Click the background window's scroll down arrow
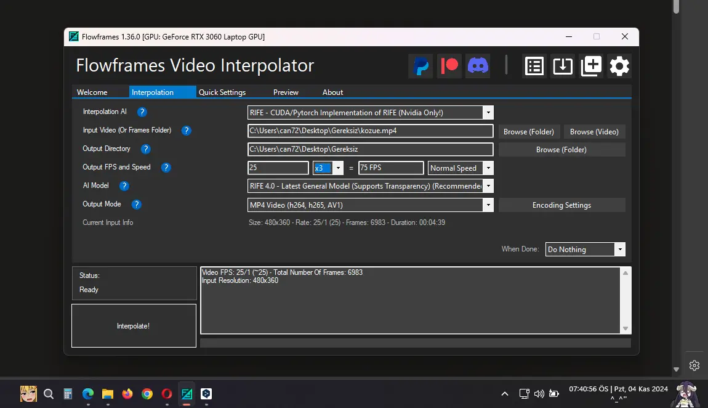 tap(676, 370)
